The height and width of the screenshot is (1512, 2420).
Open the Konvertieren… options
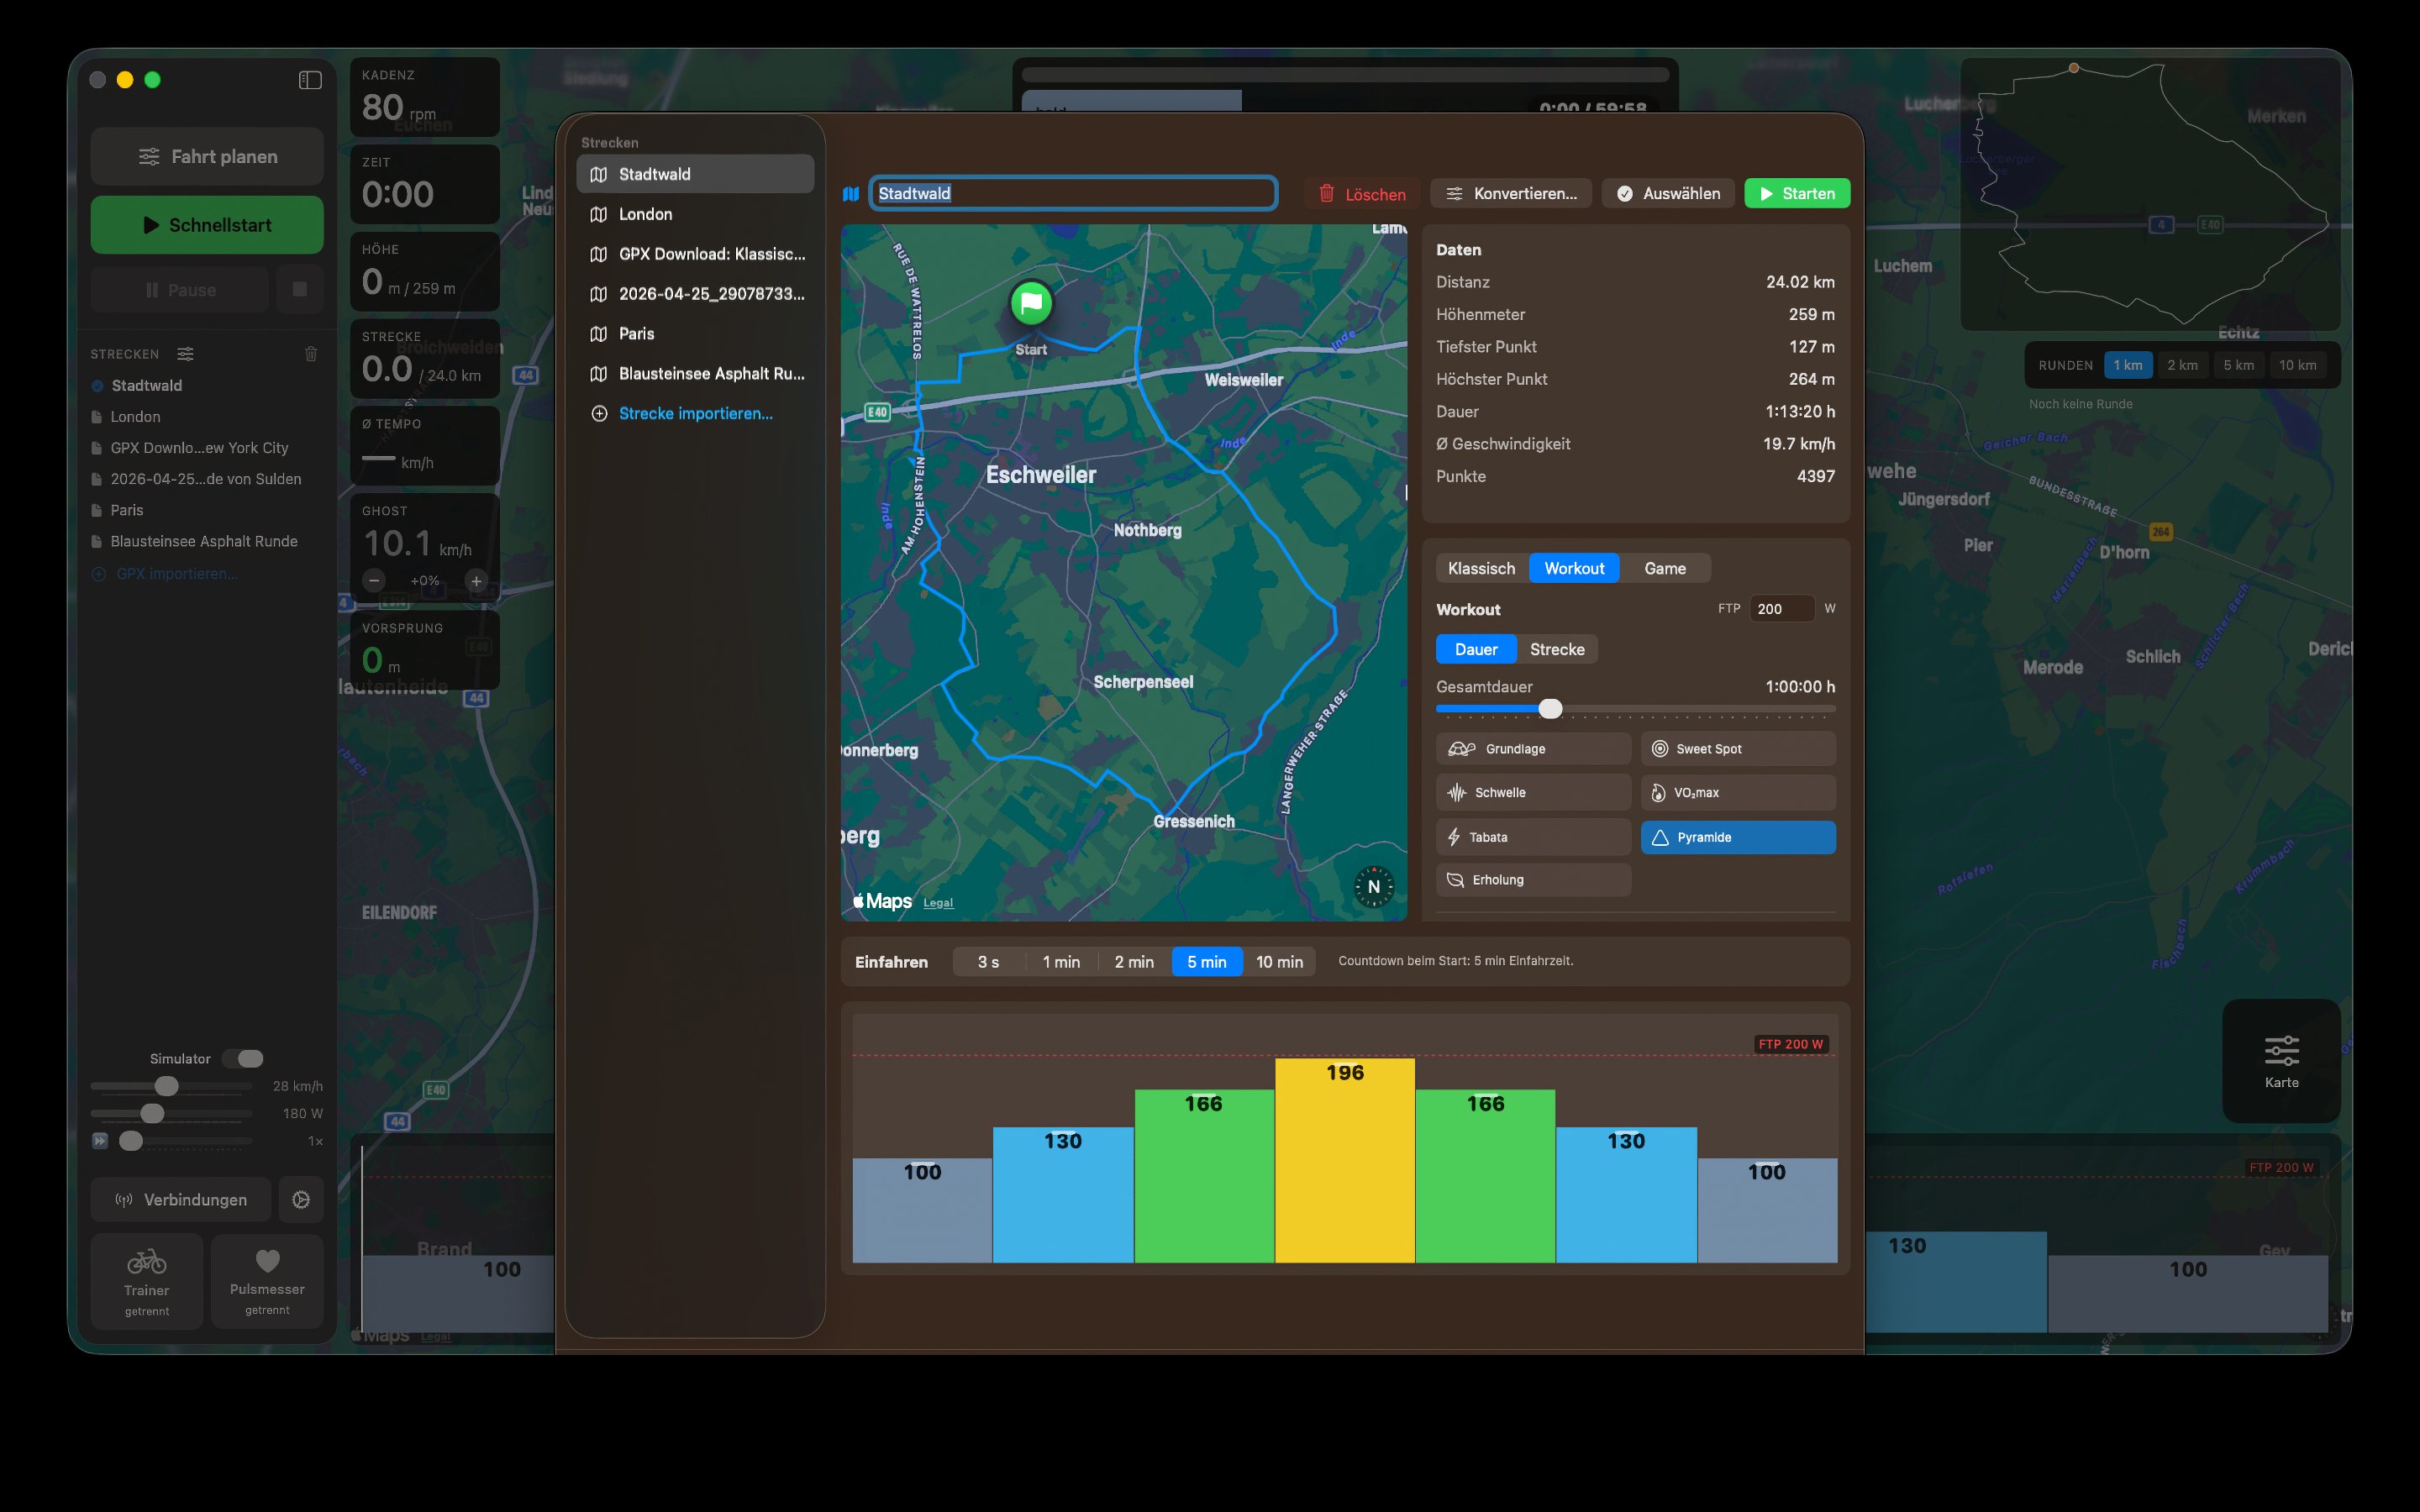(1511, 194)
